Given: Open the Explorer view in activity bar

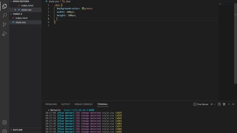Looking at the screenshot, I should (x=4, y=6).
